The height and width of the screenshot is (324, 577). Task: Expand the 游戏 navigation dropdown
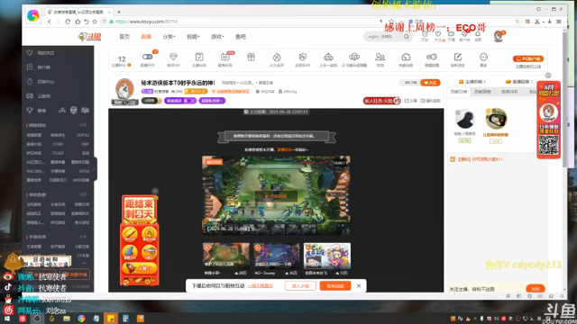(217, 37)
